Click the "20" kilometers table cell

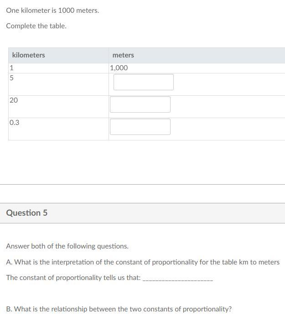(x=14, y=100)
